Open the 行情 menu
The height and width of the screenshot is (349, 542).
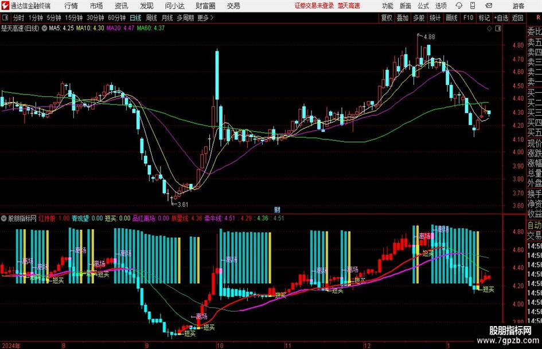71,6
